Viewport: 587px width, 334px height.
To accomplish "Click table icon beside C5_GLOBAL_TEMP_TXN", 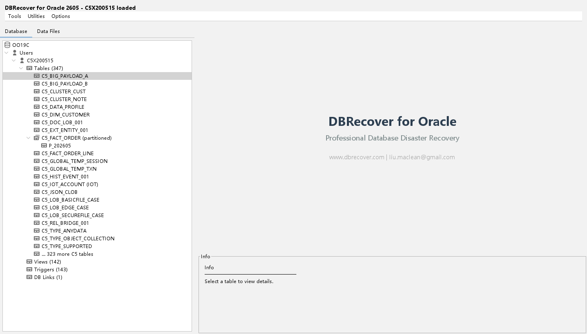I will pos(37,169).
